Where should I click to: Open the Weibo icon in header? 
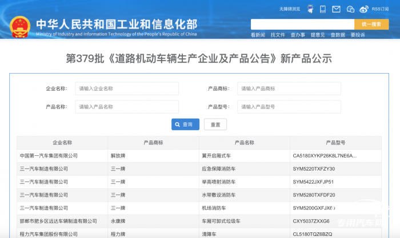click(x=364, y=9)
